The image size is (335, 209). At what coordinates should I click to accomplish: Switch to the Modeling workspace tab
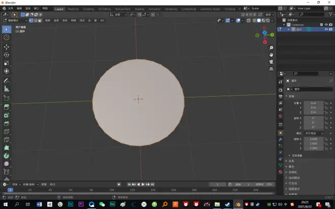74,9
